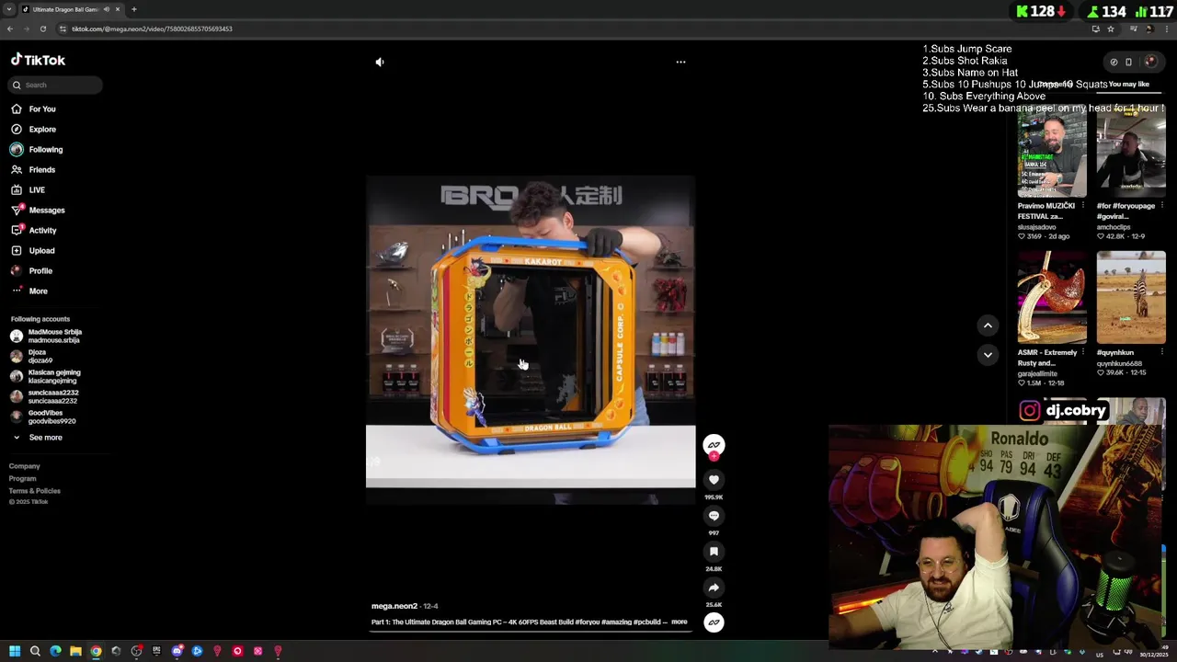Viewport: 1177px width, 662px height.
Task: Open Windows Start menu
Action: click(15, 651)
